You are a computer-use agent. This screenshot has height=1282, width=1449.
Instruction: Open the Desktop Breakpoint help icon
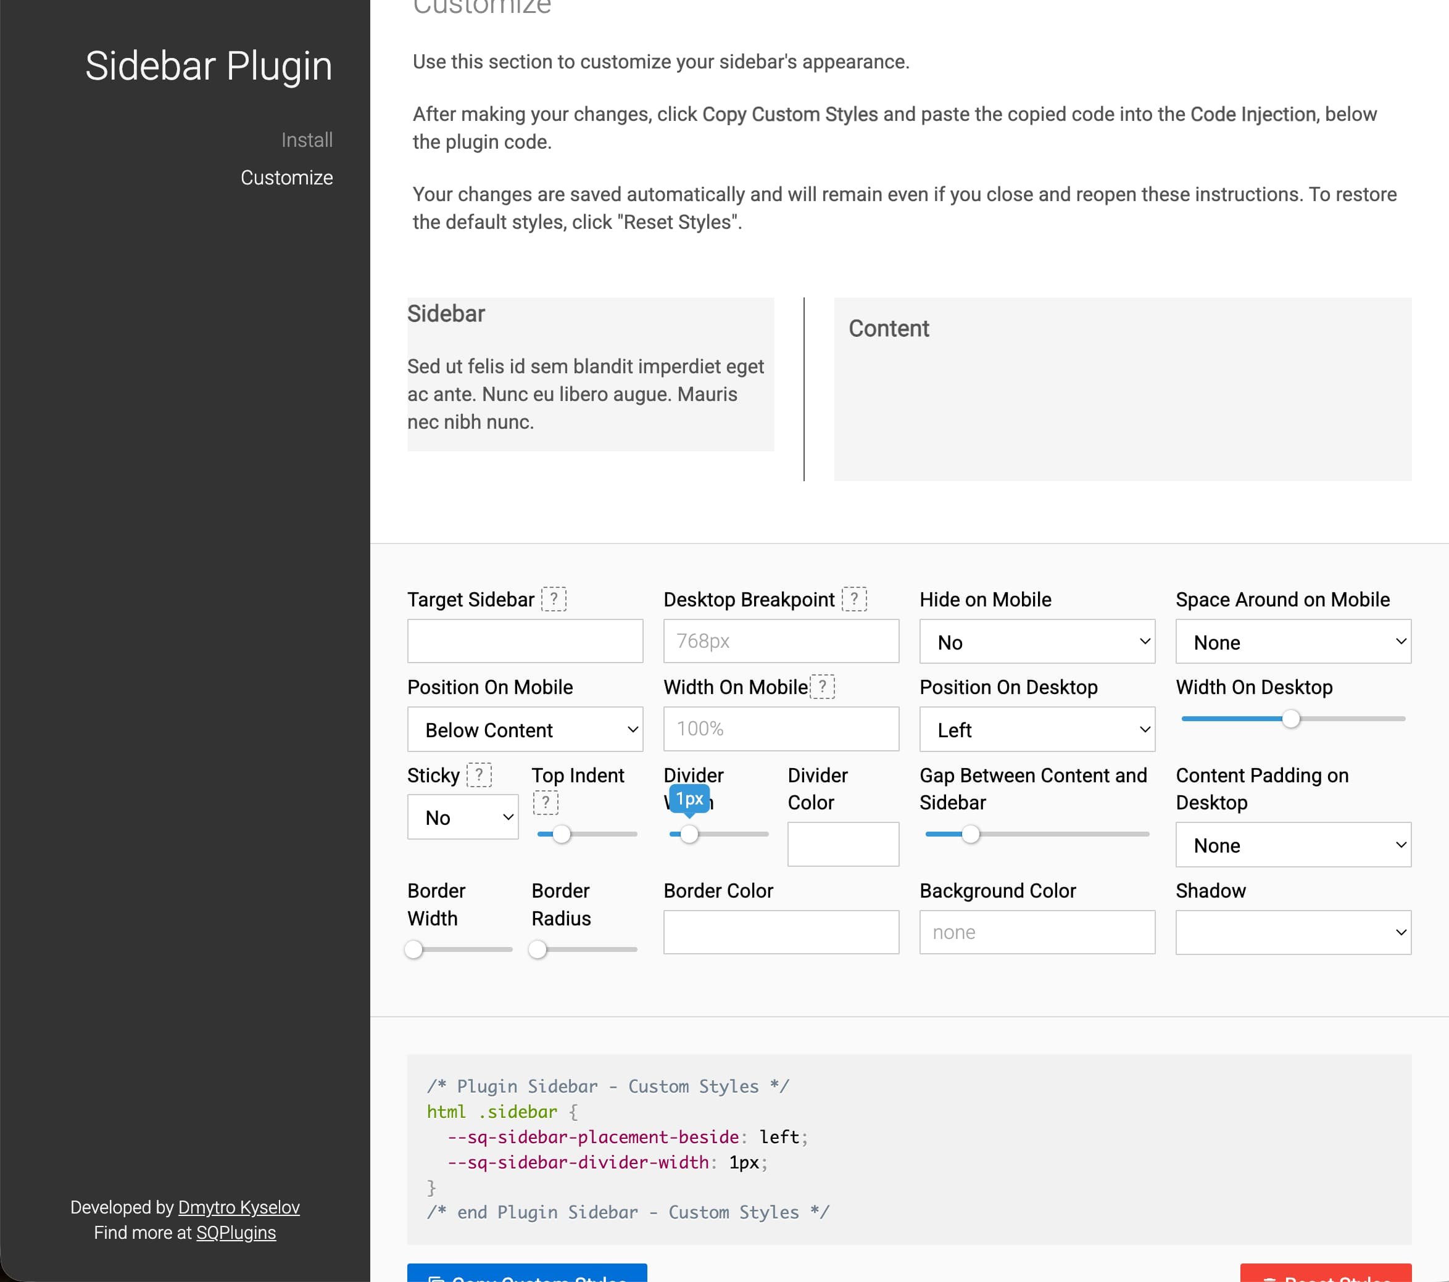click(x=854, y=599)
